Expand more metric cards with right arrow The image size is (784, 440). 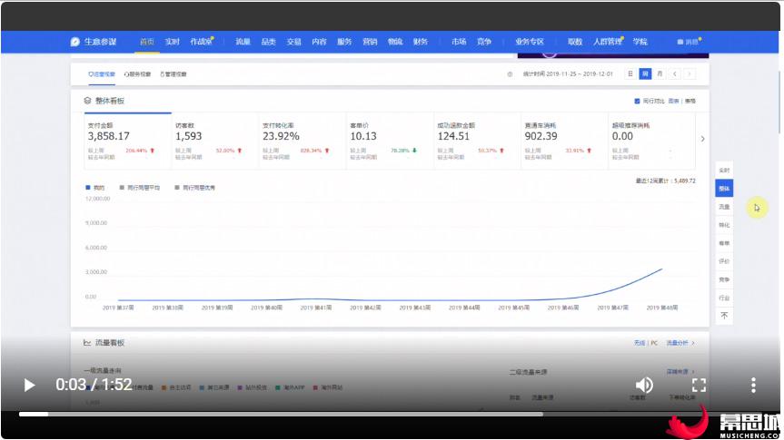click(x=702, y=139)
